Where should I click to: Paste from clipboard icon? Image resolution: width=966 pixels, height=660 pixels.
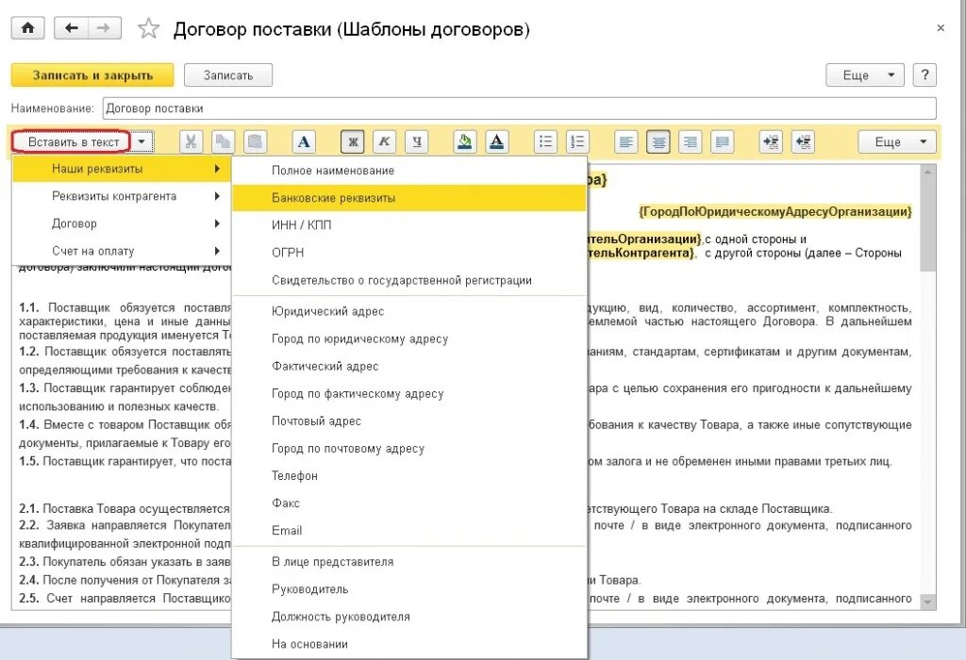point(255,142)
